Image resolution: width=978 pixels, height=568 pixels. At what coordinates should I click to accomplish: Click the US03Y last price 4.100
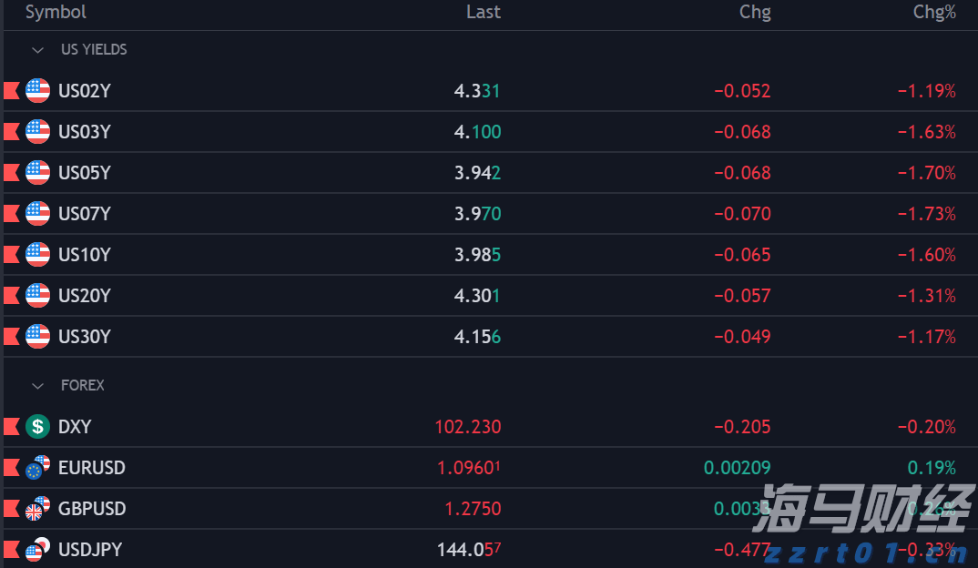[477, 132]
